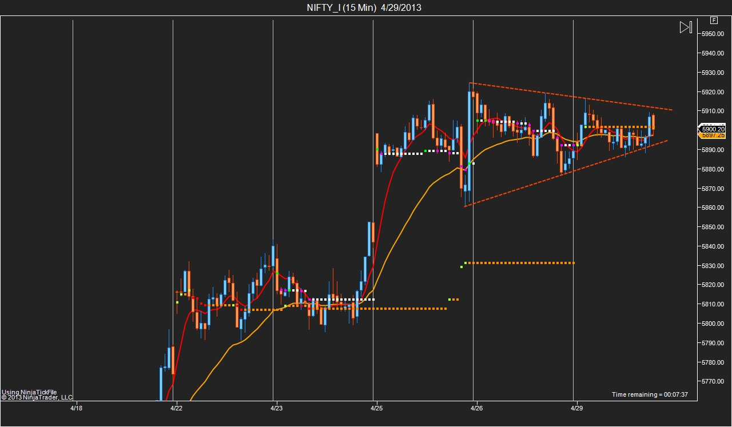Click the orange 5897.25 indicator price marker
The image size is (732, 427).
(x=712, y=135)
